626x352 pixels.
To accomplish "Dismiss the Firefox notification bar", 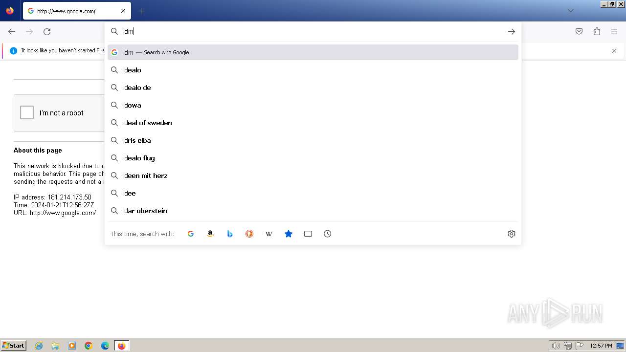I will click(614, 51).
